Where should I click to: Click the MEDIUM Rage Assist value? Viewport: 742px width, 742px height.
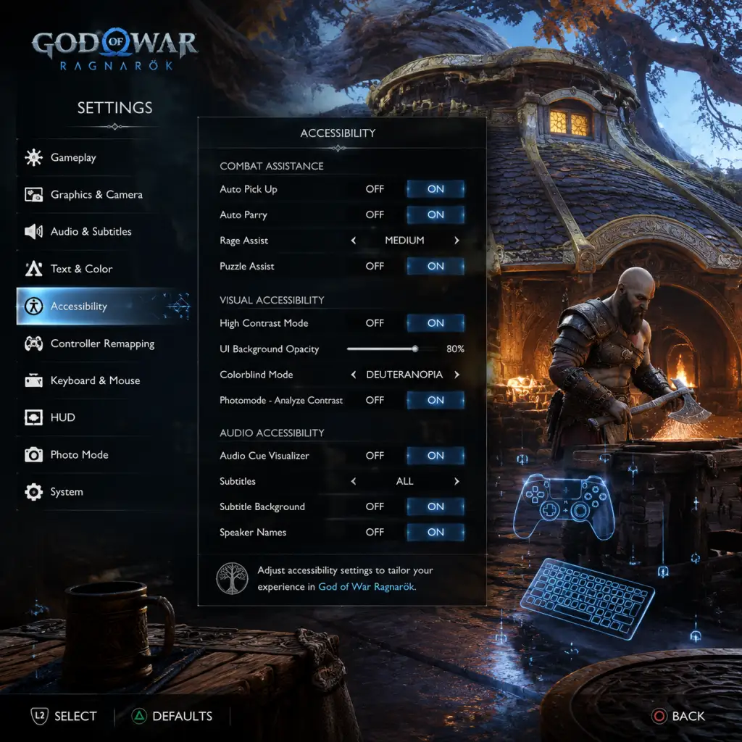404,241
